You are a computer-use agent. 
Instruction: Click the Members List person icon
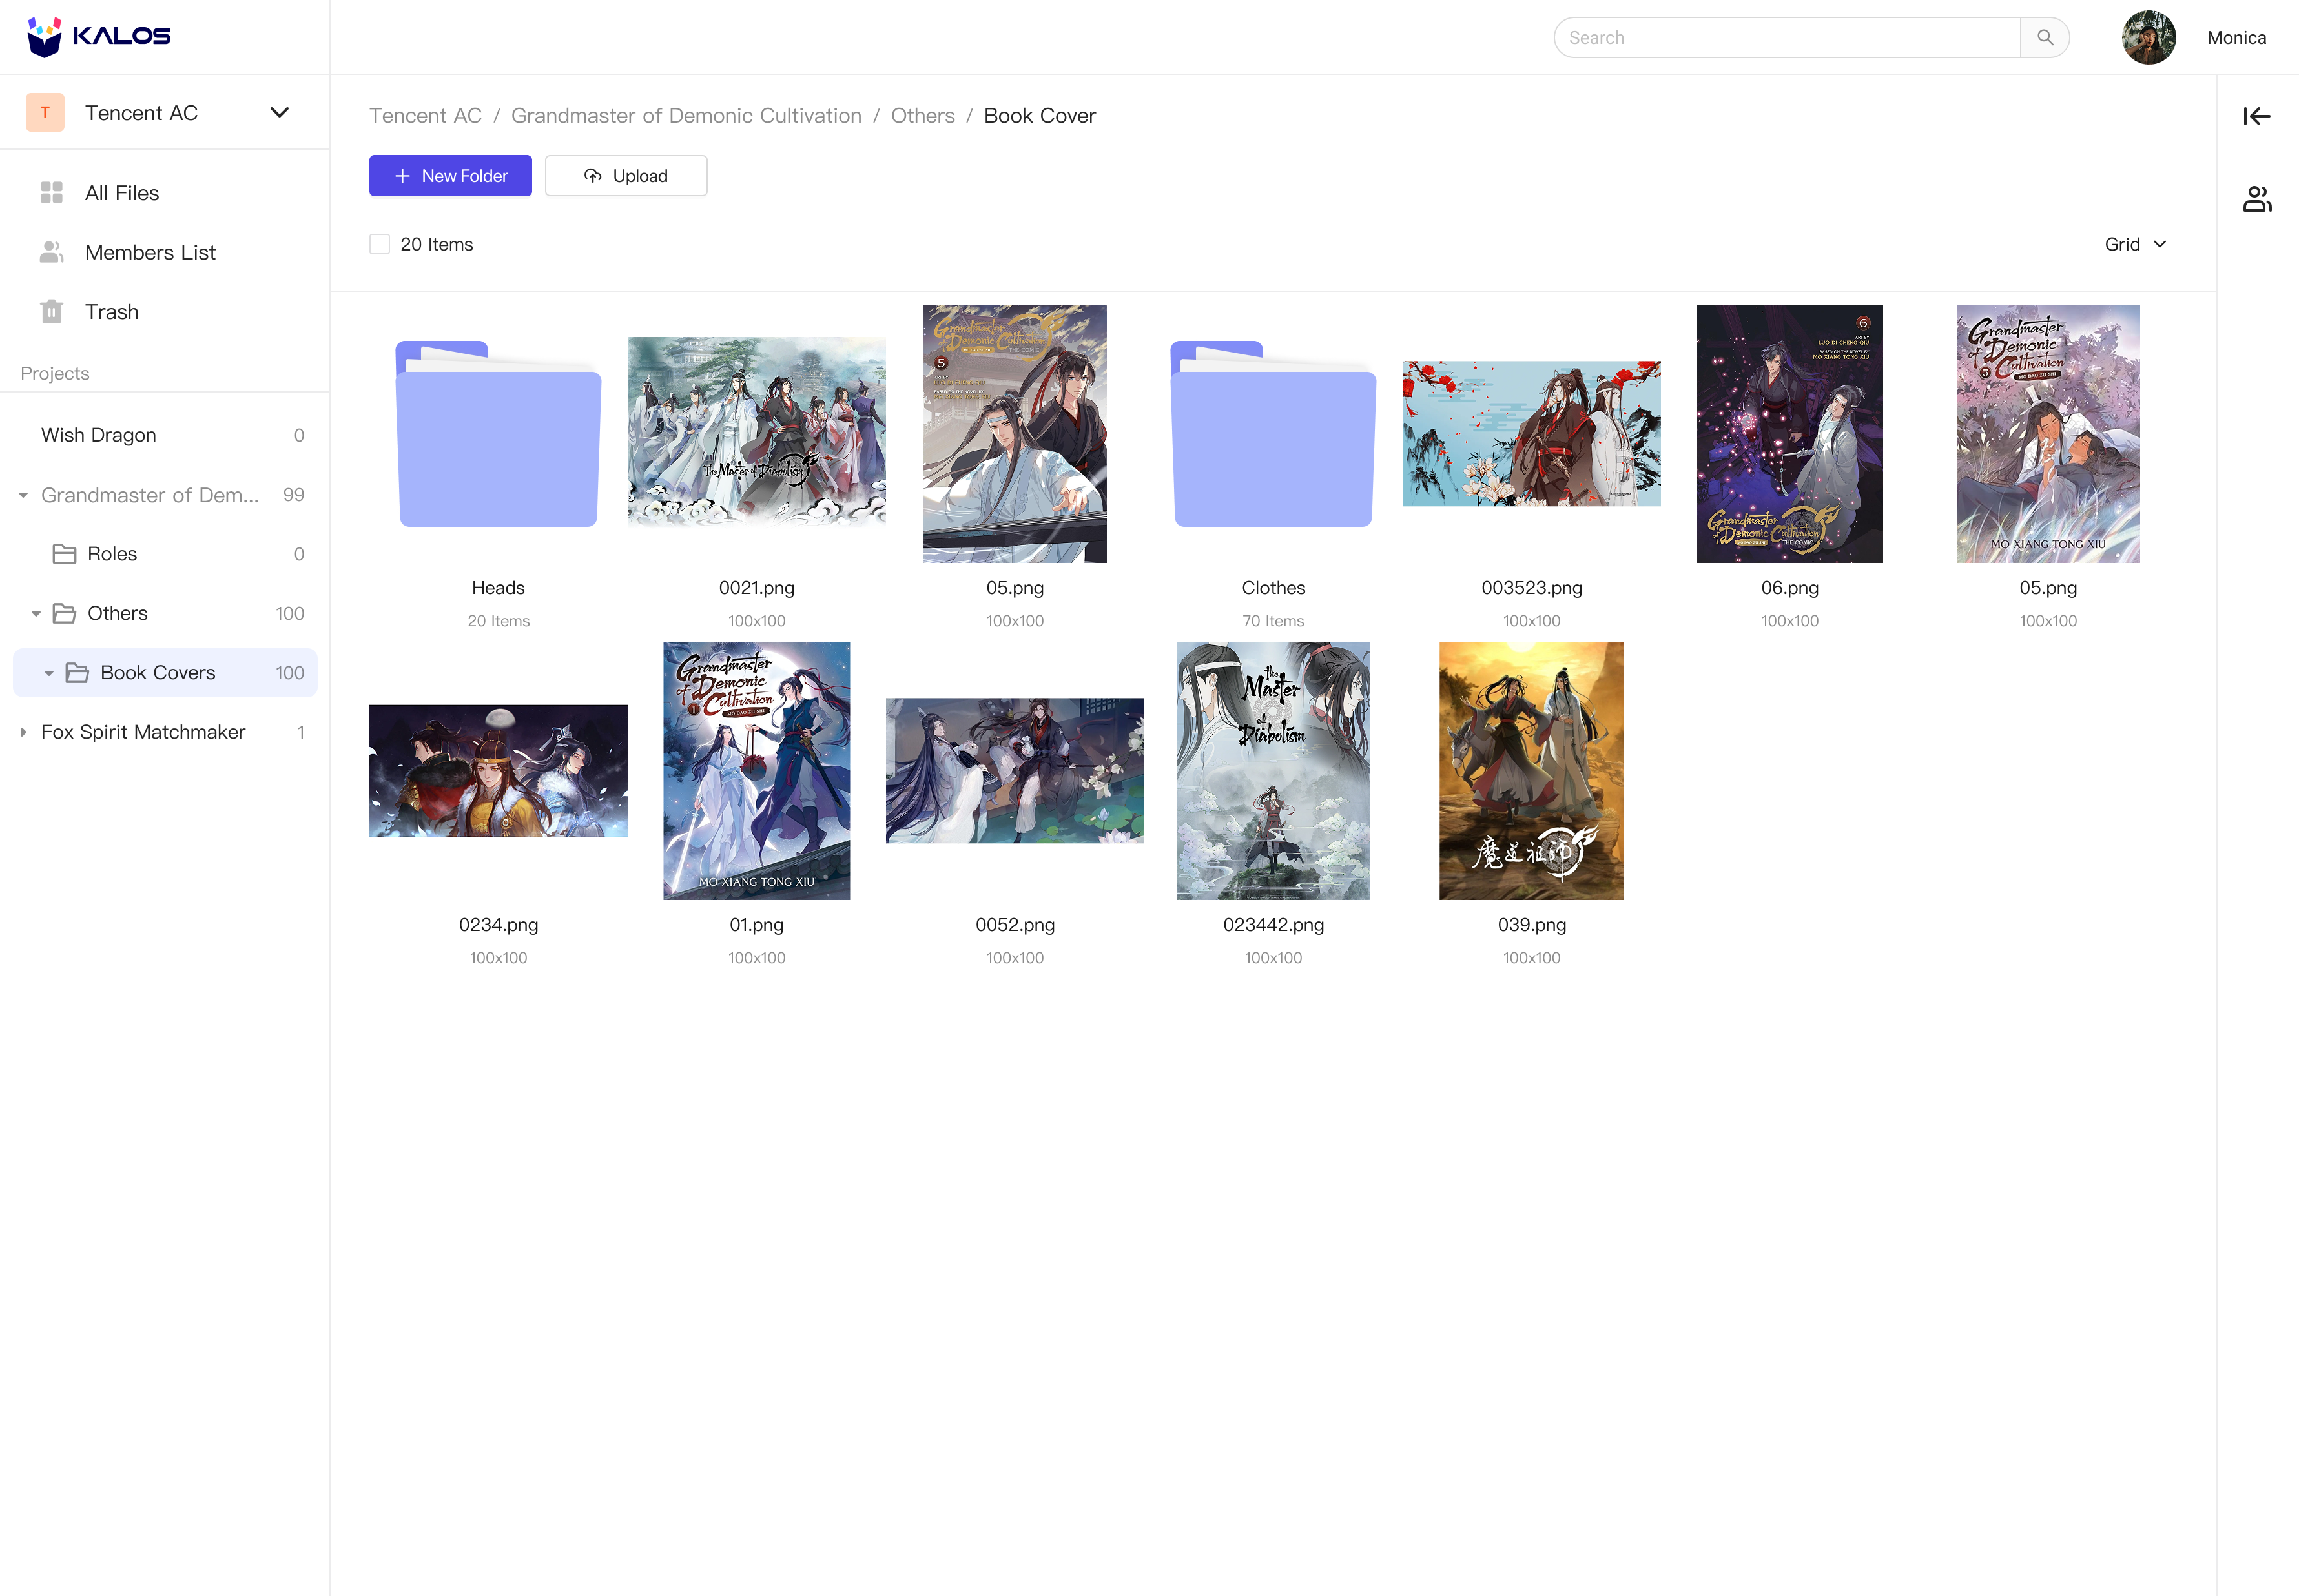coord(51,252)
